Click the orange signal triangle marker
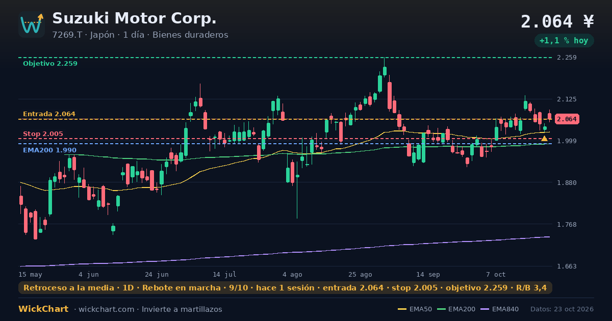Image resolution: width=612 pixels, height=321 pixels. (544, 139)
